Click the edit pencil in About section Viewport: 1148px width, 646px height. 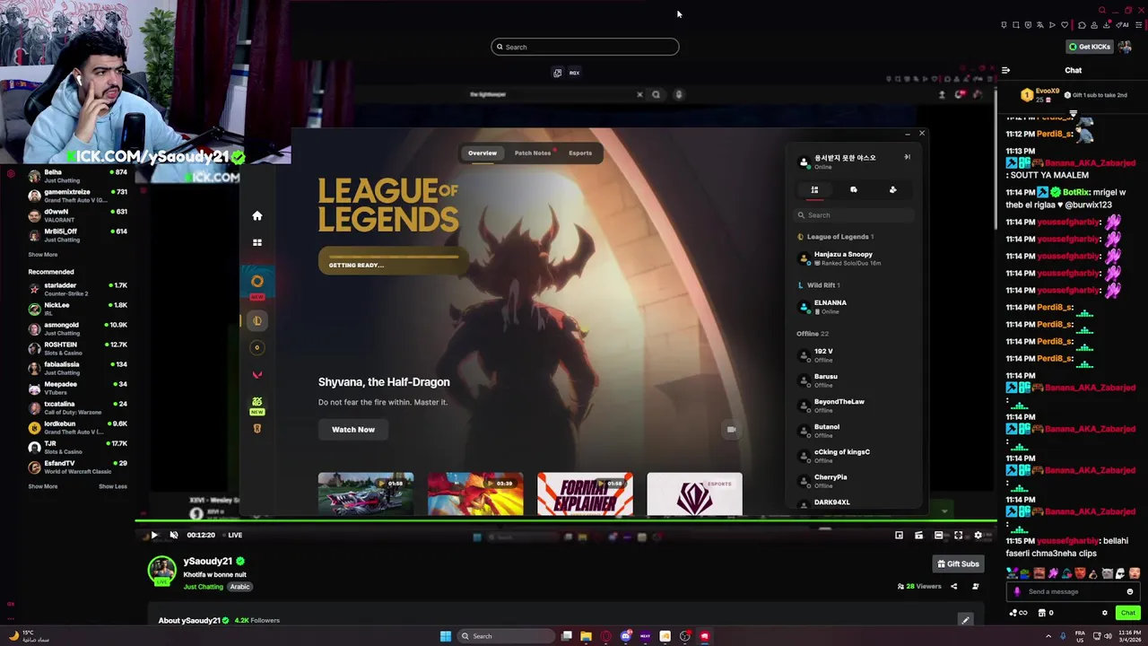tap(966, 620)
